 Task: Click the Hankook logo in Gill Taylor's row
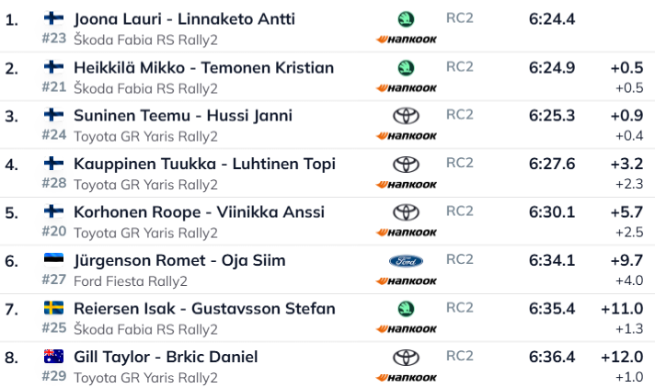406,377
